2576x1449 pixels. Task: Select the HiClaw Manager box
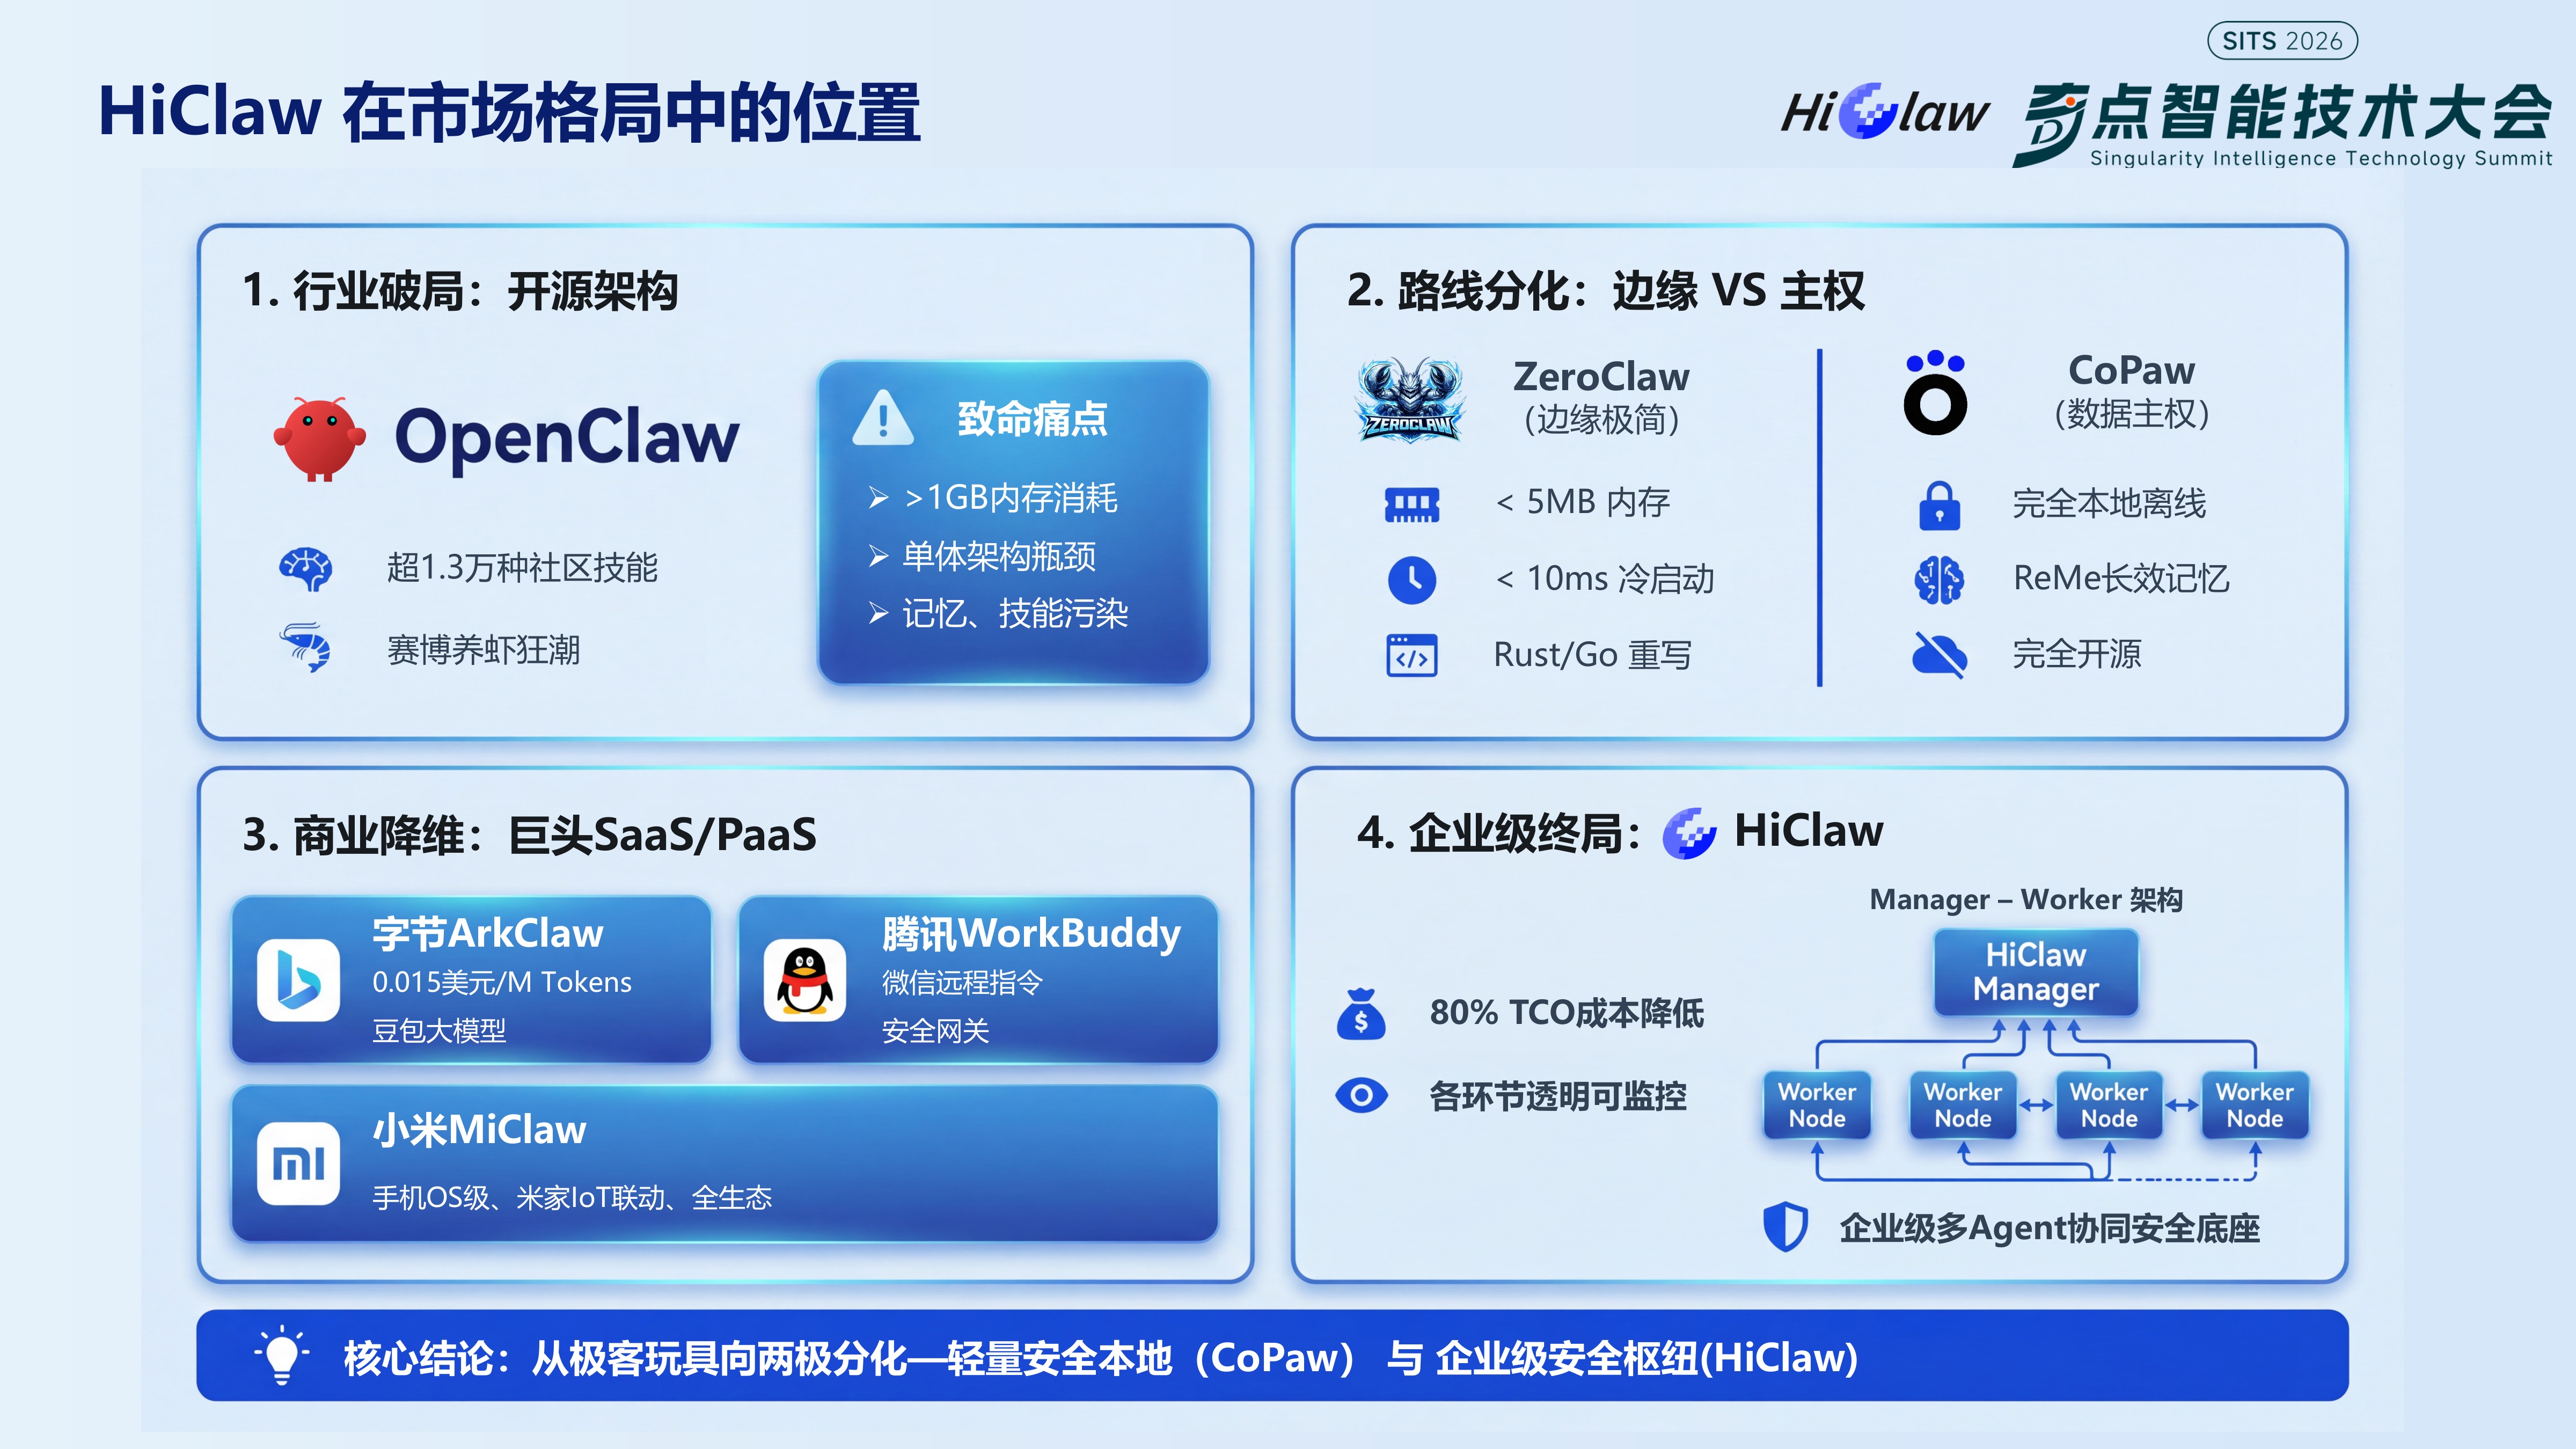2036,972
